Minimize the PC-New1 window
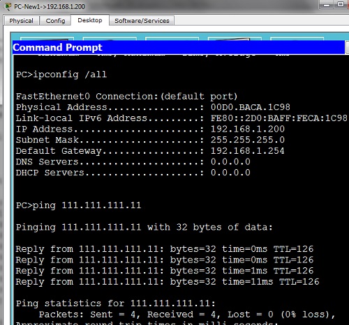 327,5
